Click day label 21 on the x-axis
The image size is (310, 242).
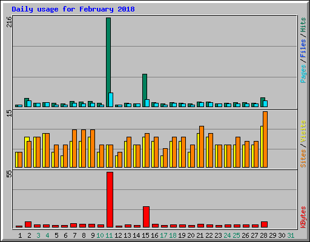coord(200,235)
